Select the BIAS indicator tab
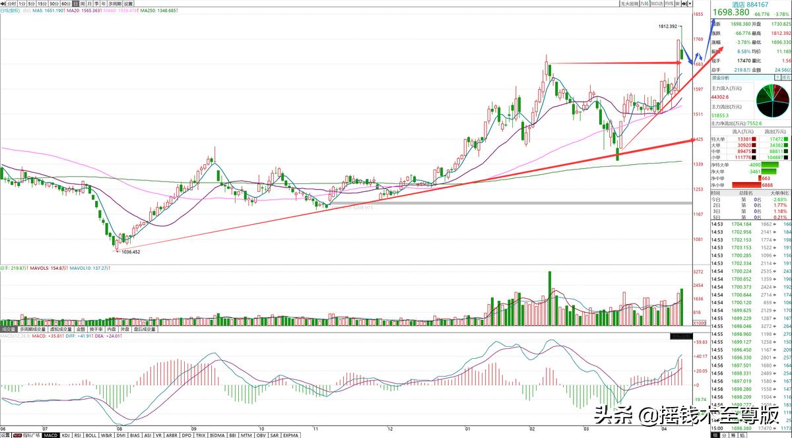This screenshot has width=792, height=438. 135,435
